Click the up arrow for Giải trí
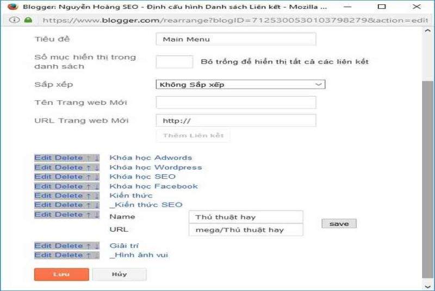This screenshot has width=435, height=291. tap(89, 246)
